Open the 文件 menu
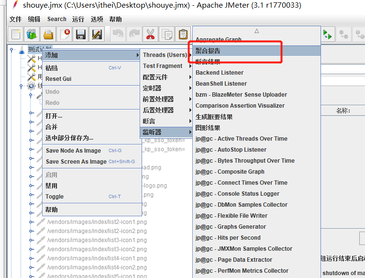This screenshot has height=278, width=365. coord(15,19)
